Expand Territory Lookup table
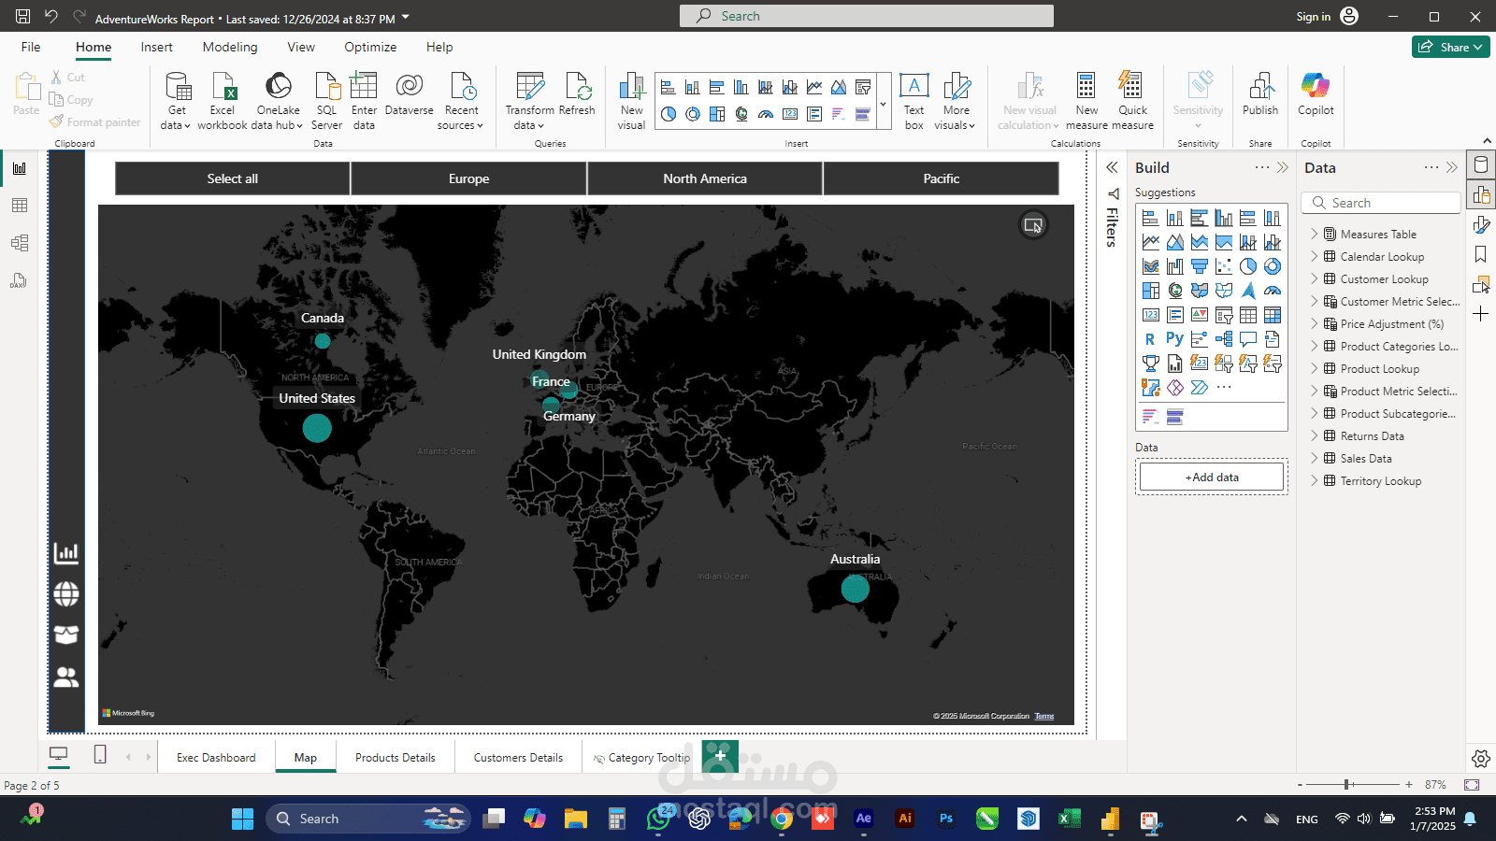The height and width of the screenshot is (841, 1496). point(1314,480)
